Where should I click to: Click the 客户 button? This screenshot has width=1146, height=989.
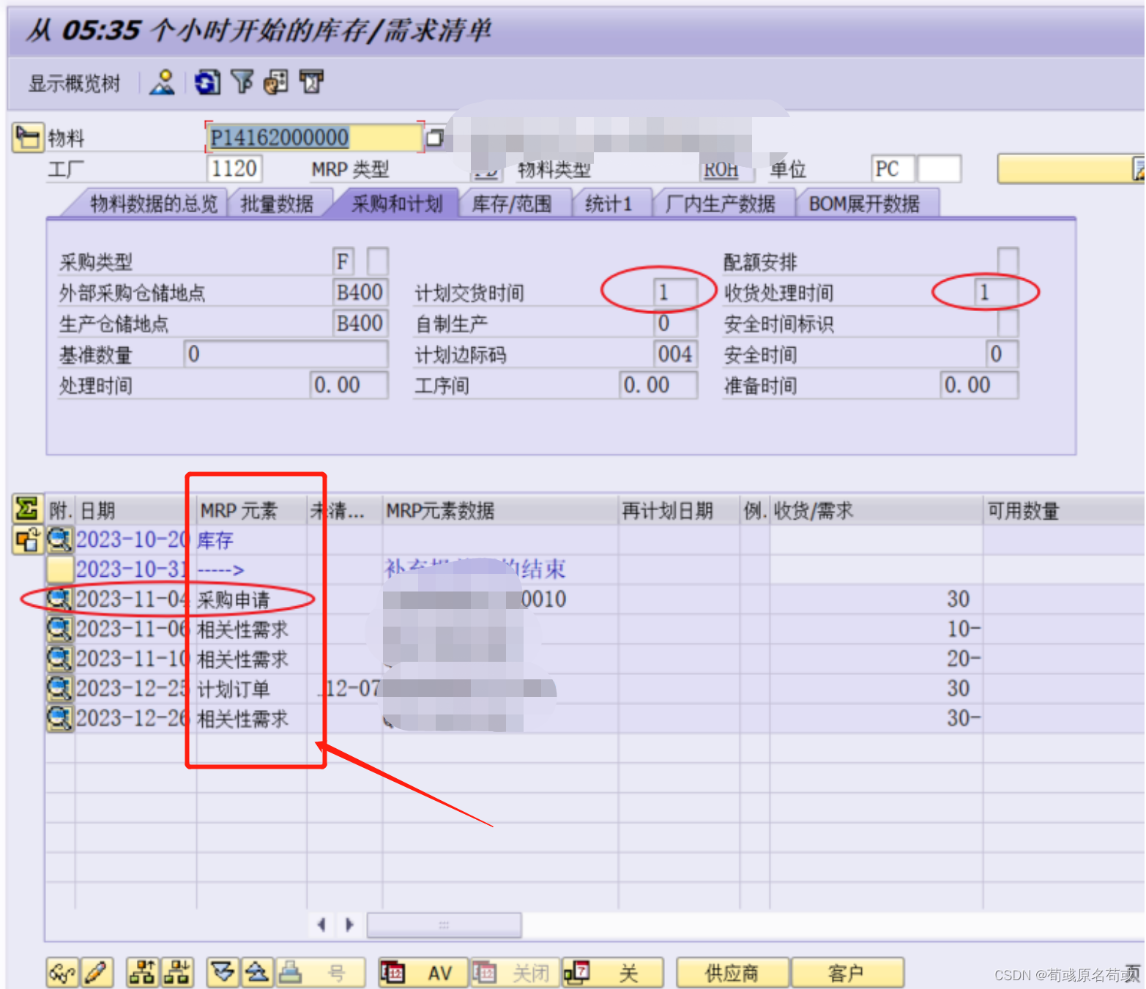pyautogui.click(x=847, y=972)
